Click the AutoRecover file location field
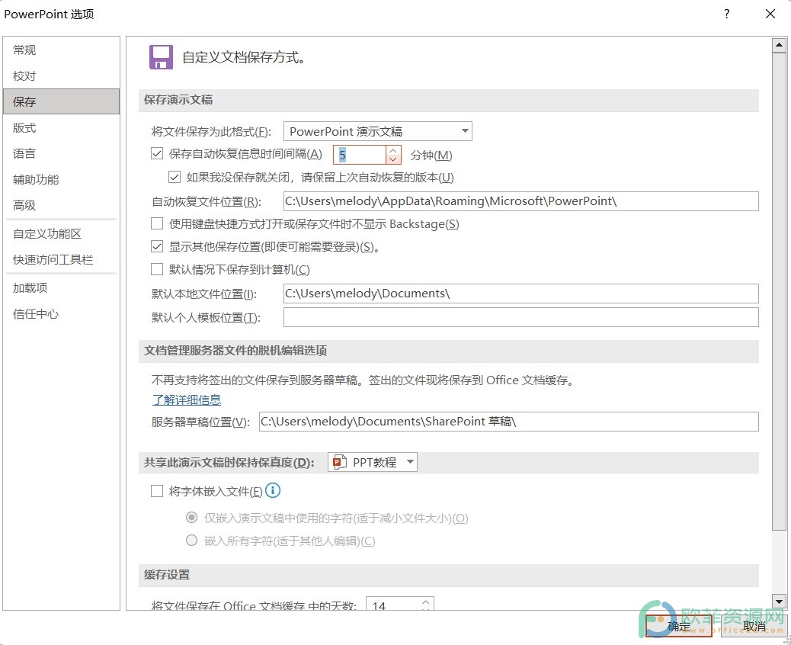This screenshot has width=791, height=645. coord(520,201)
